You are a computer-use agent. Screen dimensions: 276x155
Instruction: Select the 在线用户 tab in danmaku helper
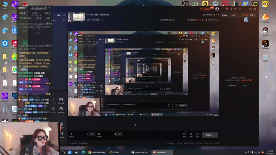[x=26, y=18]
